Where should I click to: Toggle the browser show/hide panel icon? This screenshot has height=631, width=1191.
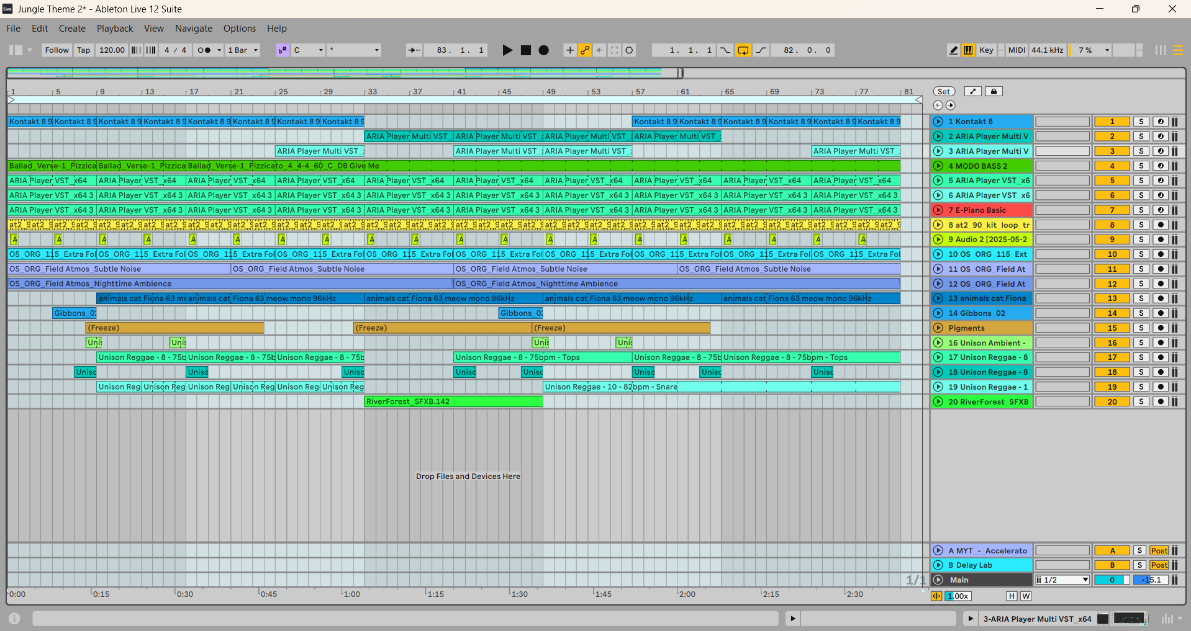pyautogui.click(x=16, y=50)
